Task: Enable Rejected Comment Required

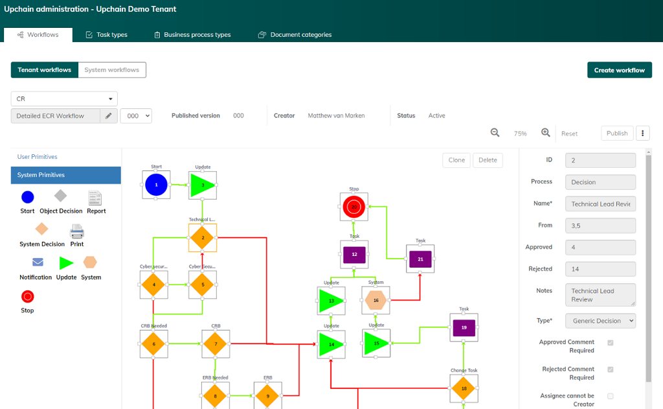Action: pos(610,369)
